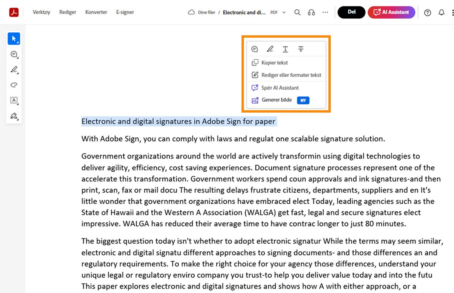Click the Adobe Acrobat home logo
This screenshot has height=293, width=454.
click(14, 12)
